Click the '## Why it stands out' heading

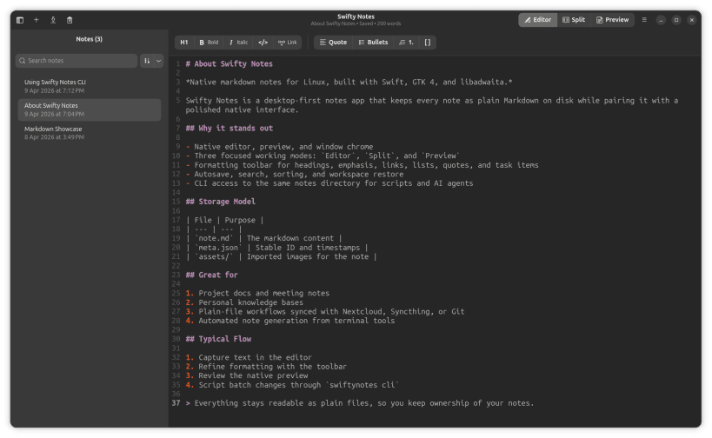tap(229, 129)
